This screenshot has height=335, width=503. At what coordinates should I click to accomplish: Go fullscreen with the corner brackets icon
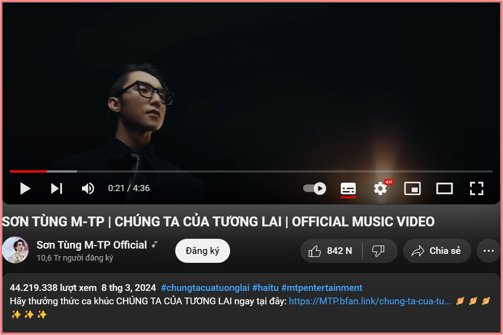click(x=477, y=188)
